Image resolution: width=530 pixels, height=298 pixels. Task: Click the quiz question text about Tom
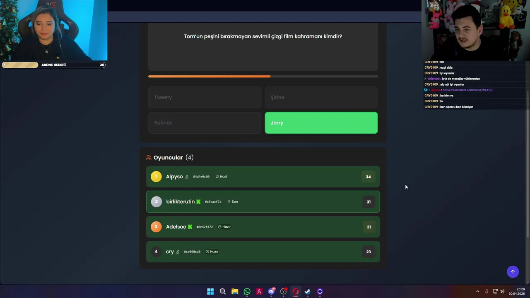coord(263,36)
